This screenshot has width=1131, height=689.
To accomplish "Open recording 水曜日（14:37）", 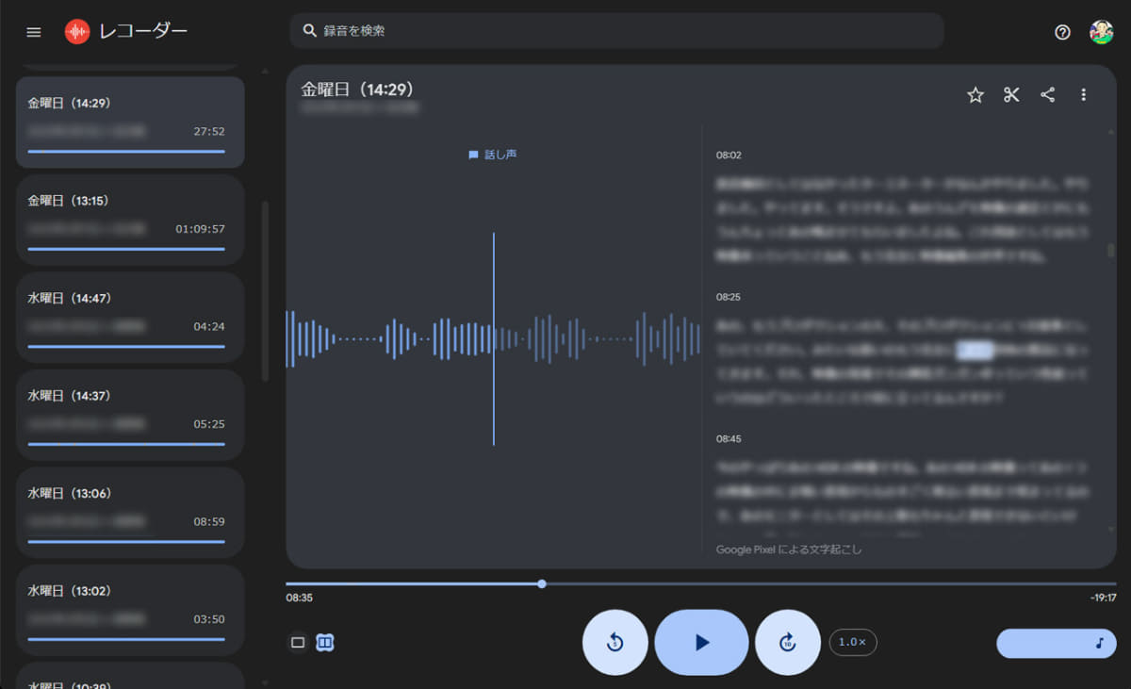I will 130,415.
